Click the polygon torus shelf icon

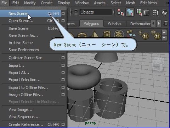tap(82, 35)
